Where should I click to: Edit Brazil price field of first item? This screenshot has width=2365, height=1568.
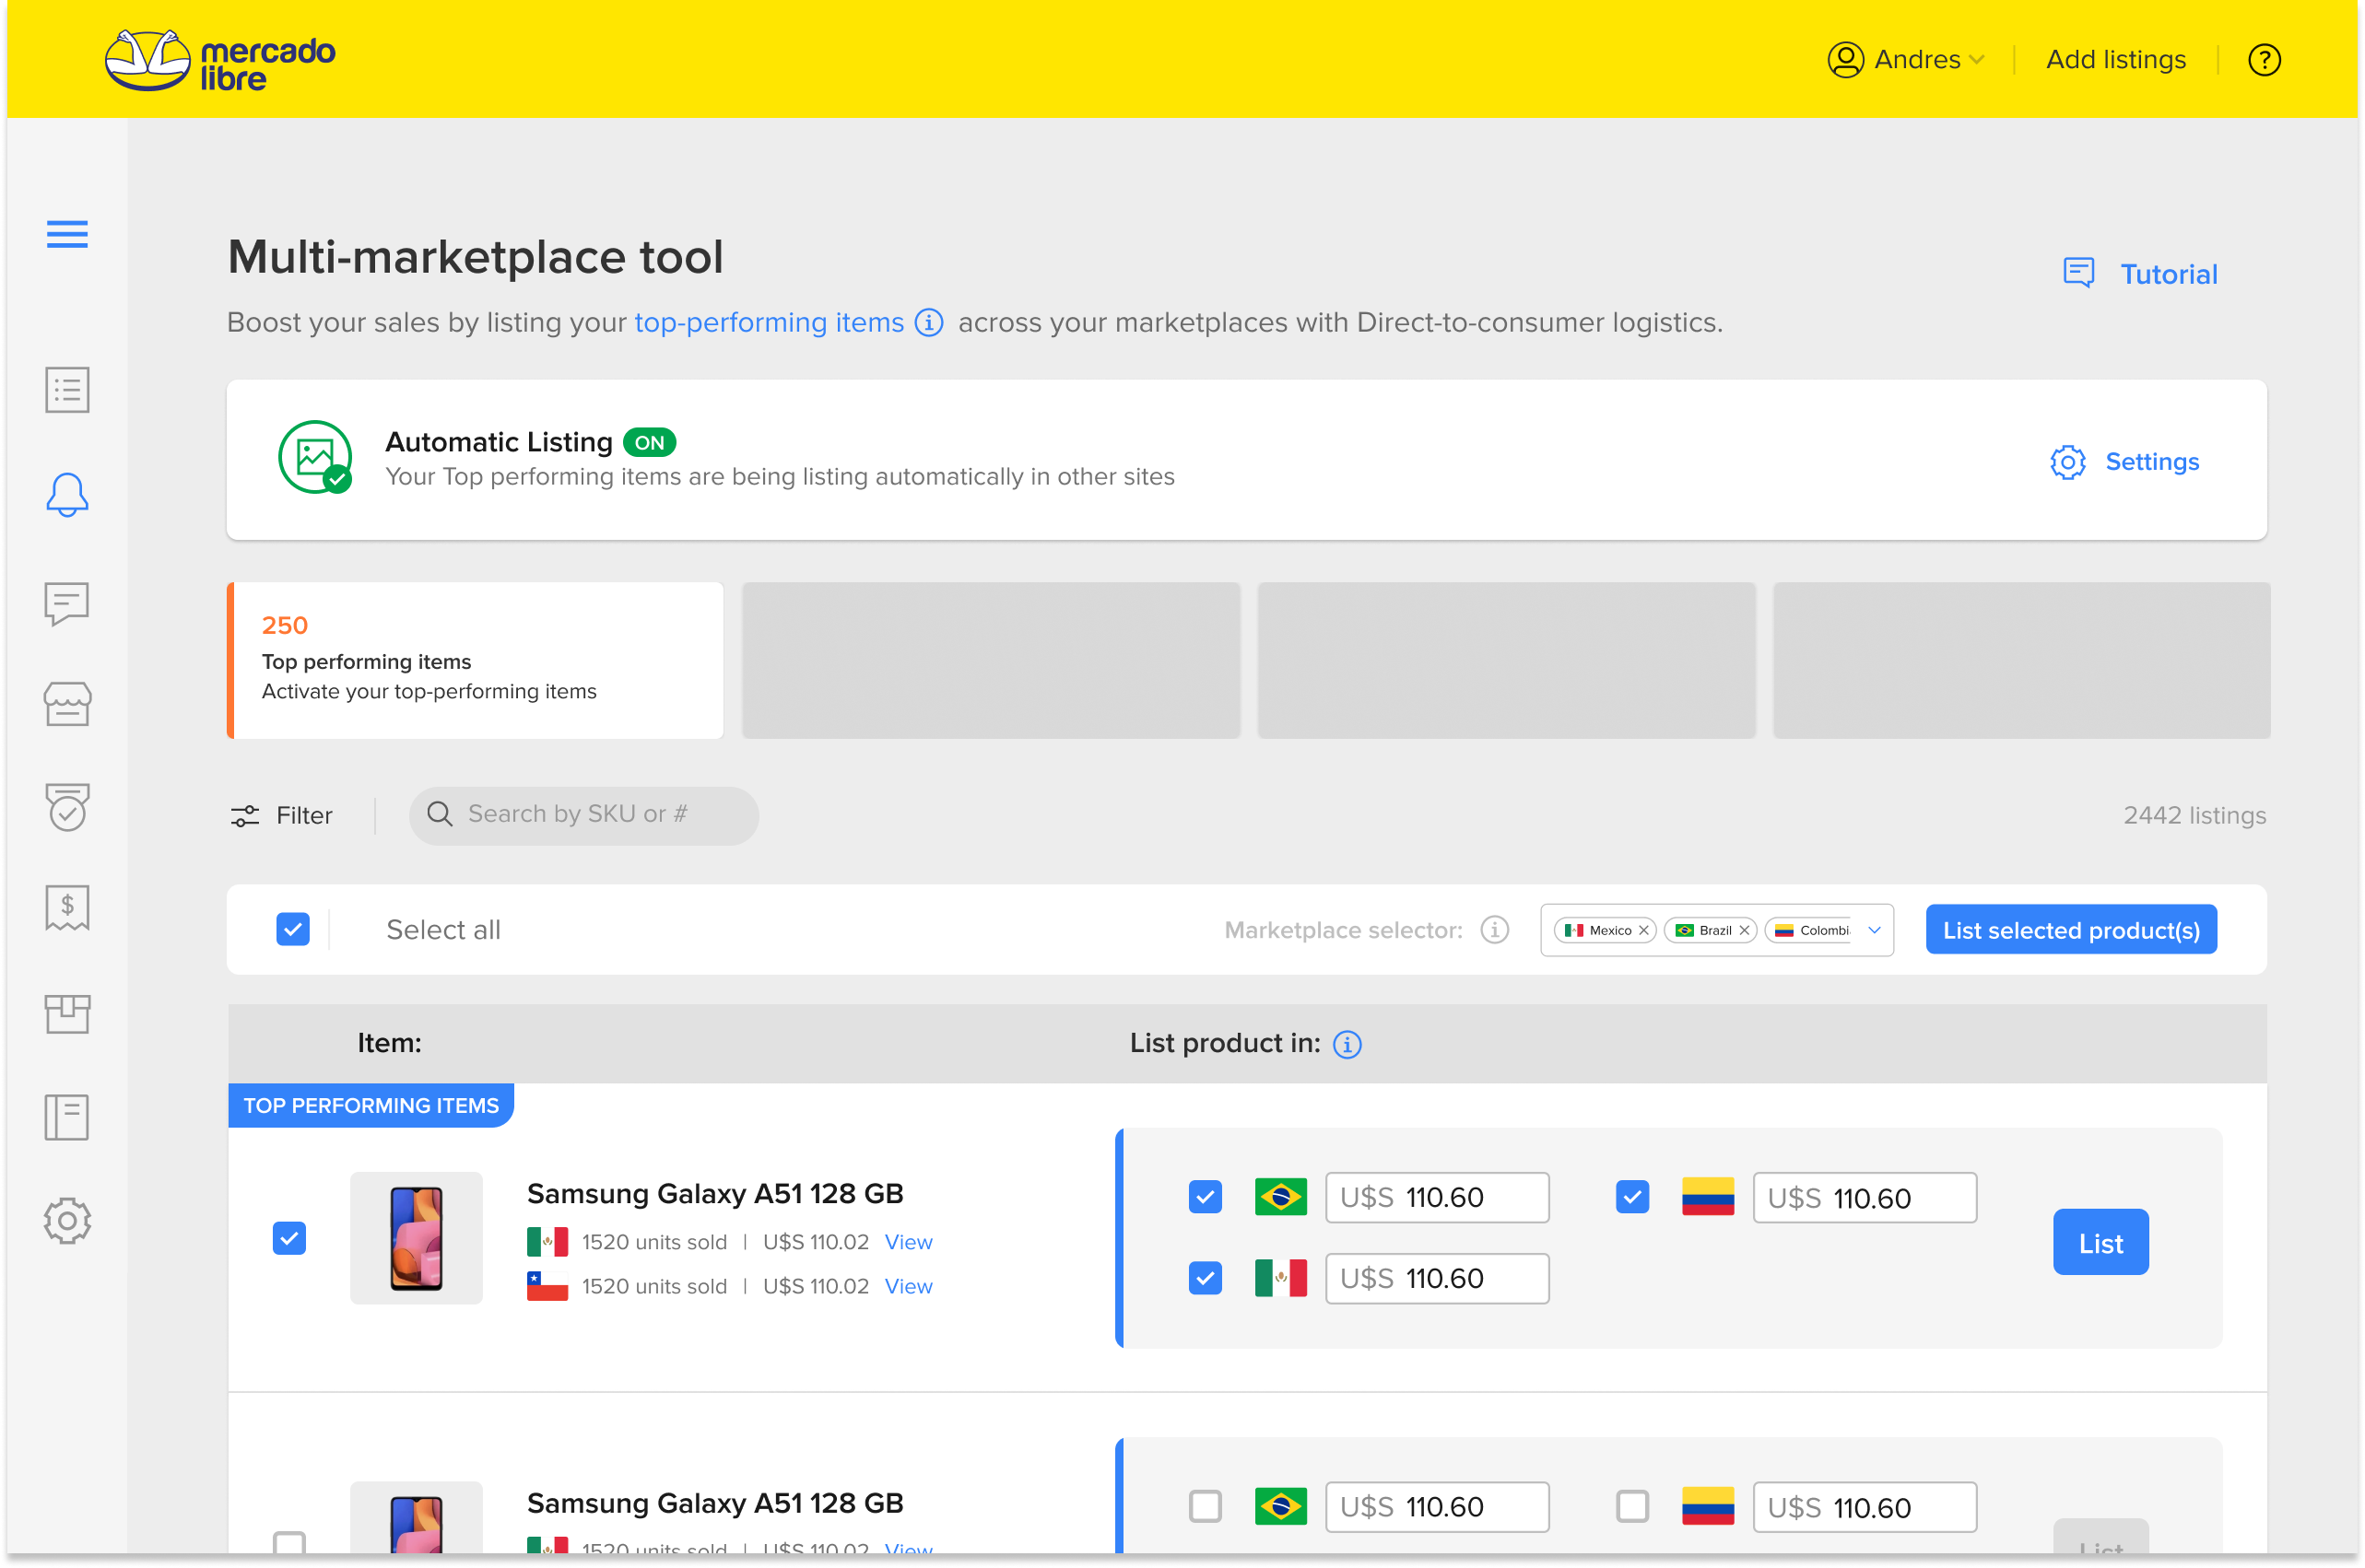(x=1438, y=1198)
